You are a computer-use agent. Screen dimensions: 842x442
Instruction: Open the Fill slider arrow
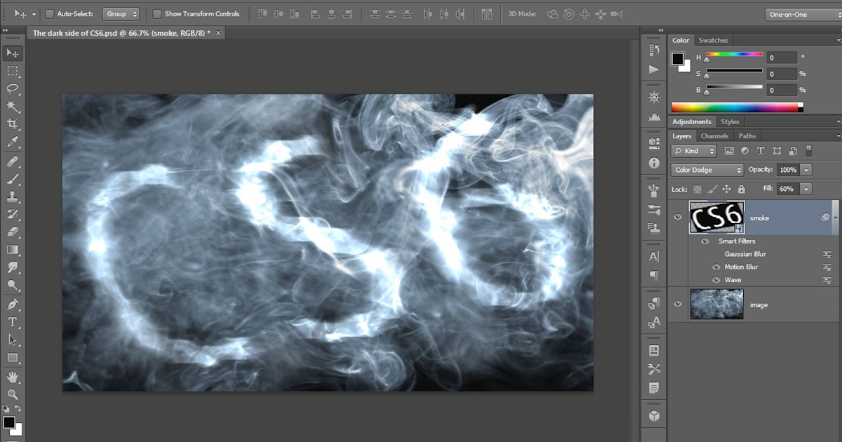[x=806, y=189]
